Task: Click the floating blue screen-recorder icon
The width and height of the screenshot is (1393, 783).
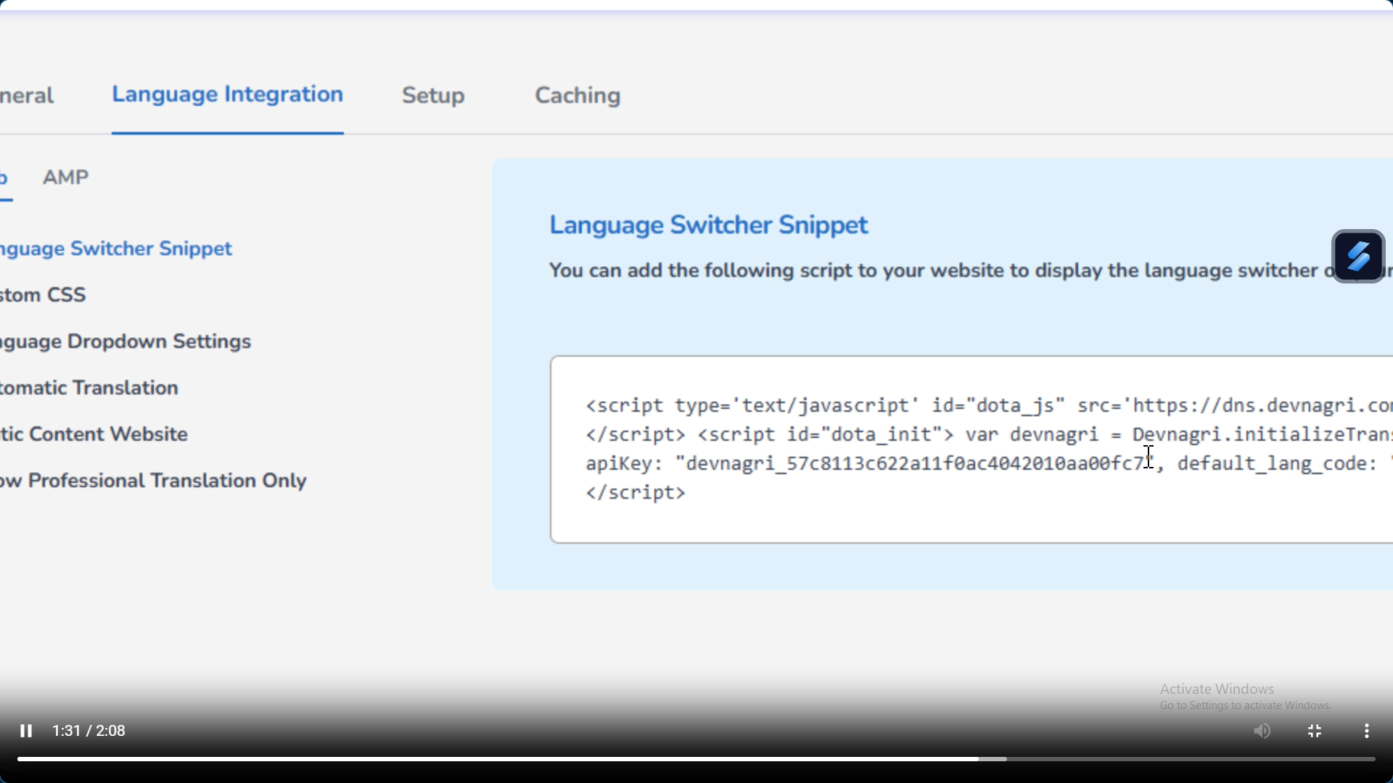Action: pyautogui.click(x=1358, y=256)
